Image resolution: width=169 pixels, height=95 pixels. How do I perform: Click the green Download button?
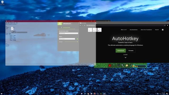coord(121,50)
